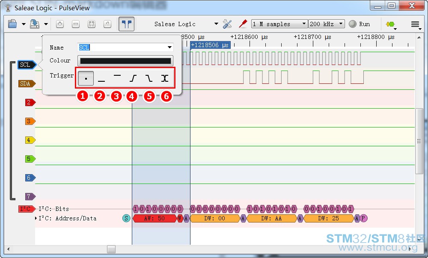
Task: Click the +1218700 µs ruler label
Action: pyautogui.click(x=312, y=37)
